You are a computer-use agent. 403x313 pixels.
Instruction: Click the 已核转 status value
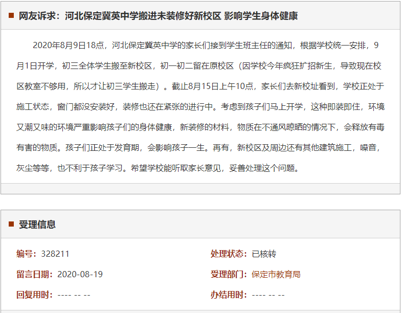pyautogui.click(x=264, y=254)
